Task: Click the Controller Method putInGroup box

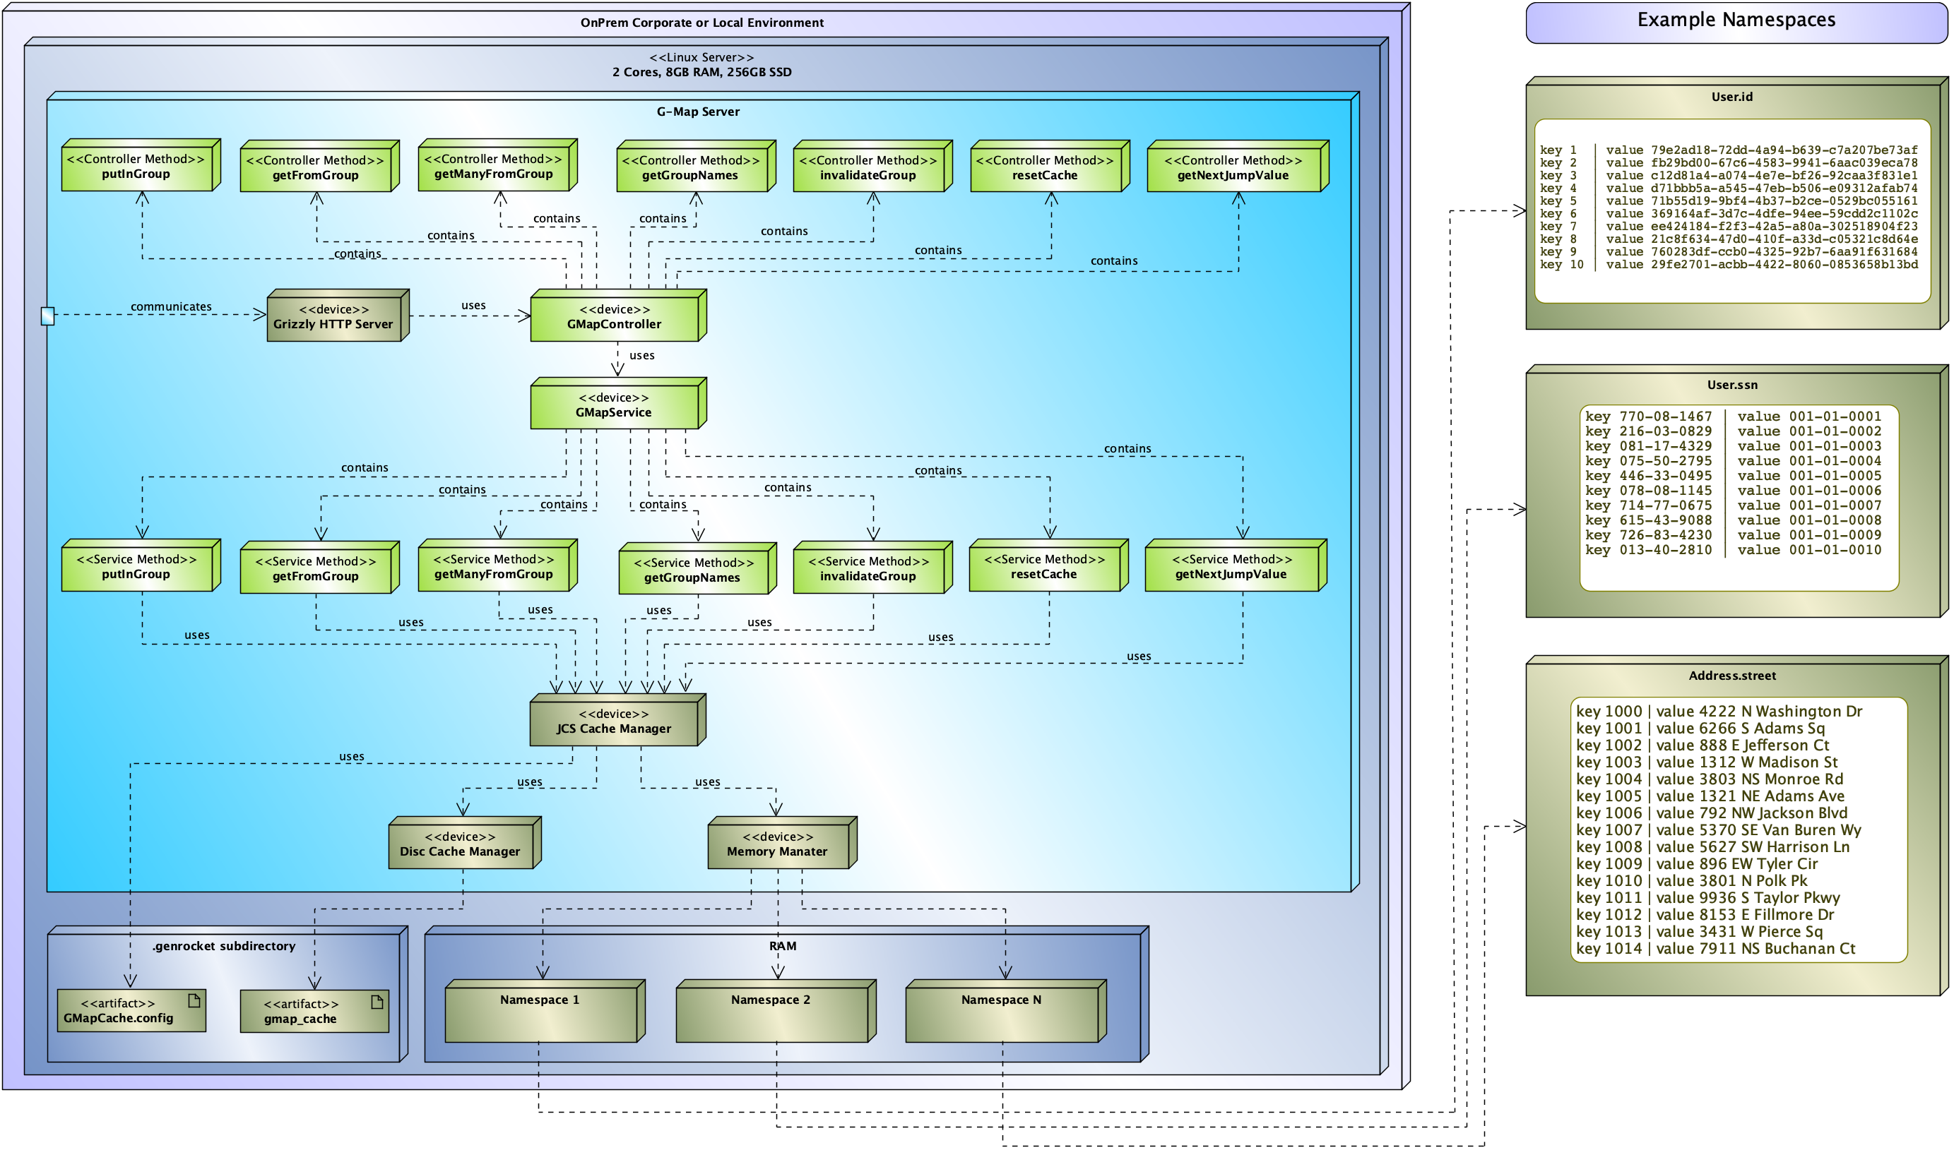Action: 136,167
